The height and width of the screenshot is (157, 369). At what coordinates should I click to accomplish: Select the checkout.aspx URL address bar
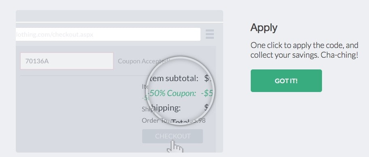pos(108,34)
